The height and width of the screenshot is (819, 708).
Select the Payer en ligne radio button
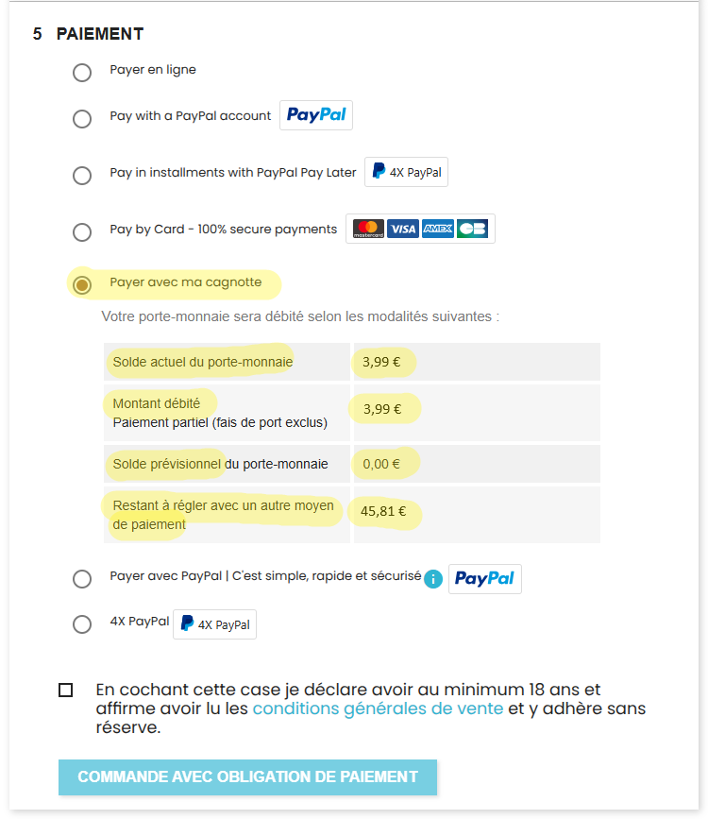(82, 73)
